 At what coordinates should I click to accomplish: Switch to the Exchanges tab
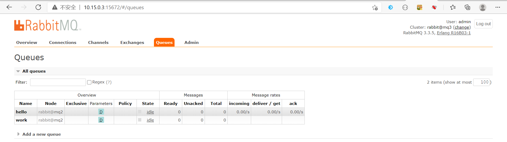[x=132, y=43]
